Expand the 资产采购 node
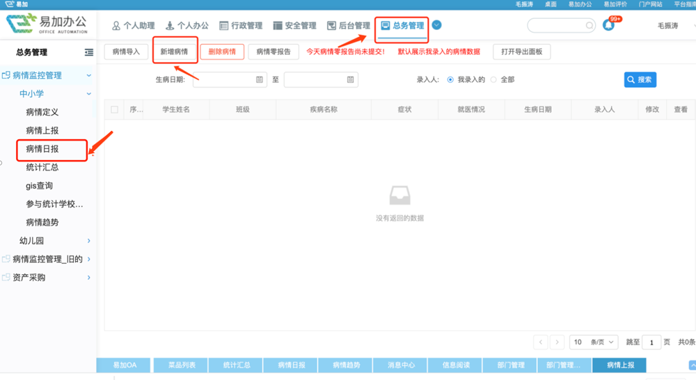The width and height of the screenshot is (696, 380). click(x=89, y=278)
